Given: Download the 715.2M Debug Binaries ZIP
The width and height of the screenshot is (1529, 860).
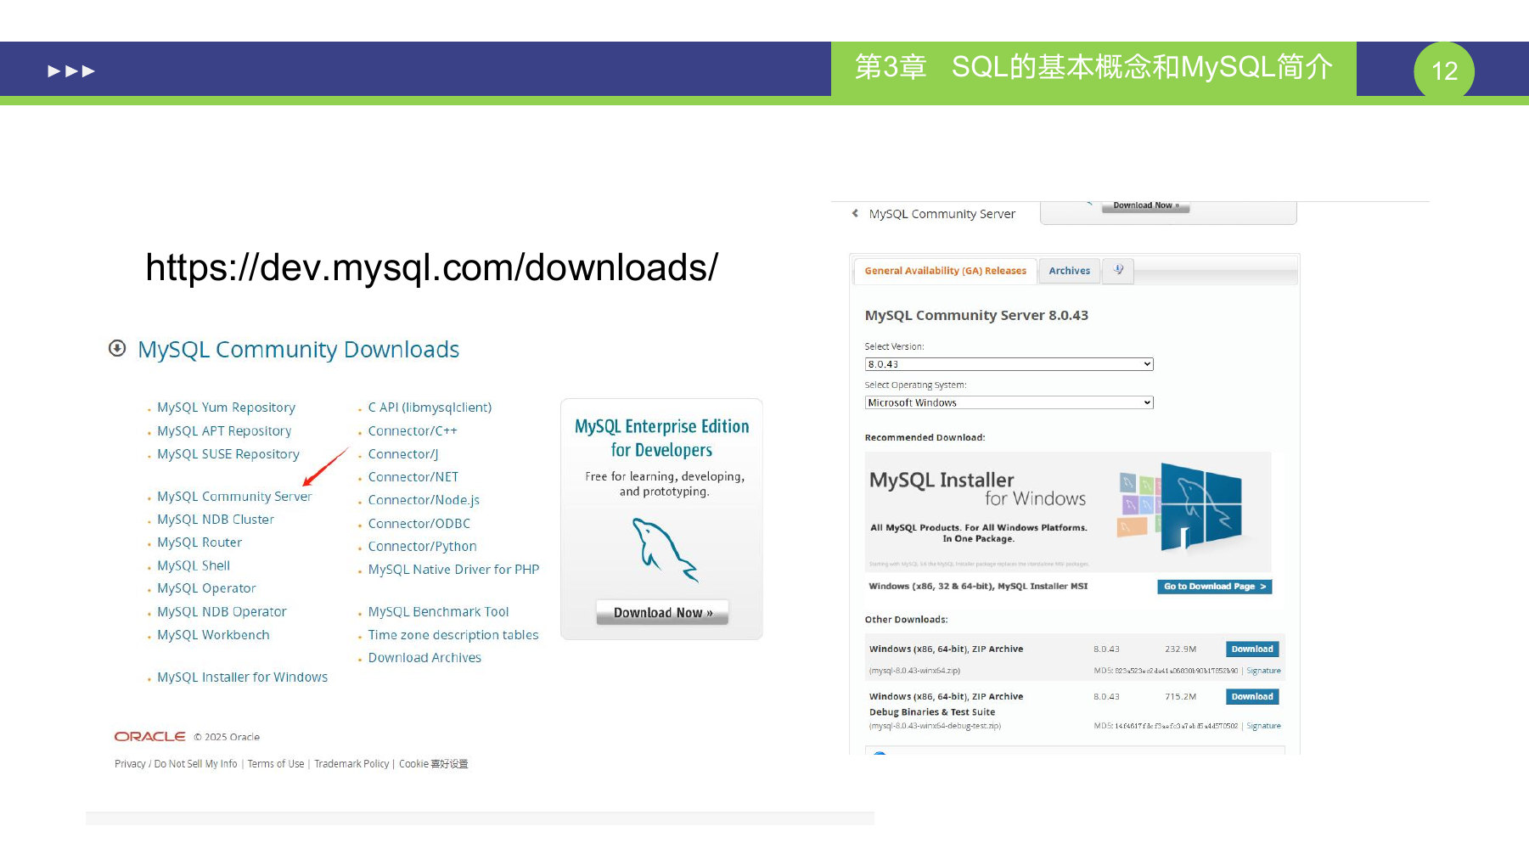Looking at the screenshot, I should point(1252,697).
